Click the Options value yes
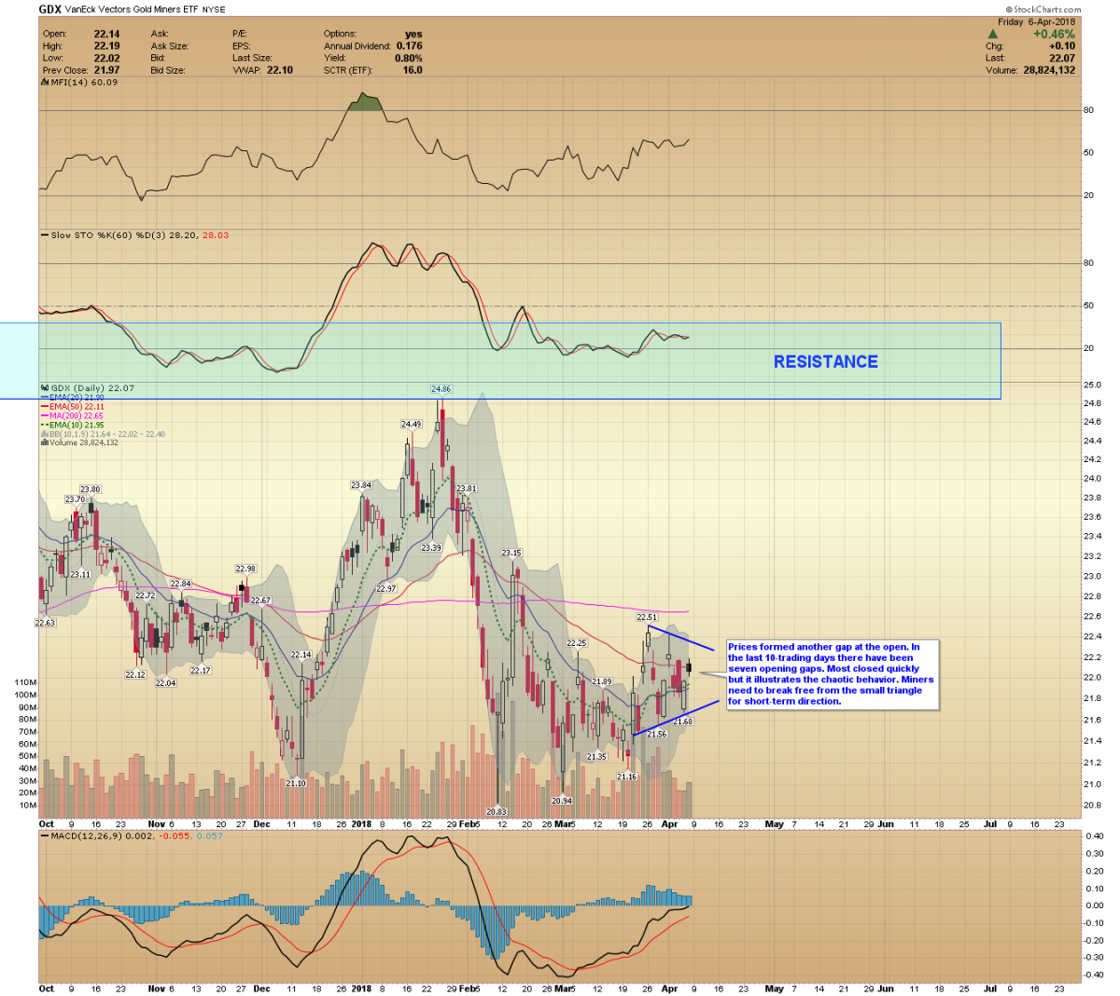This screenshot has height=996, width=1120. click(413, 34)
